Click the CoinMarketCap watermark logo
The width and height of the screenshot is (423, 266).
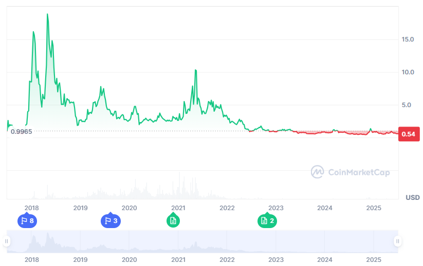[350, 172]
